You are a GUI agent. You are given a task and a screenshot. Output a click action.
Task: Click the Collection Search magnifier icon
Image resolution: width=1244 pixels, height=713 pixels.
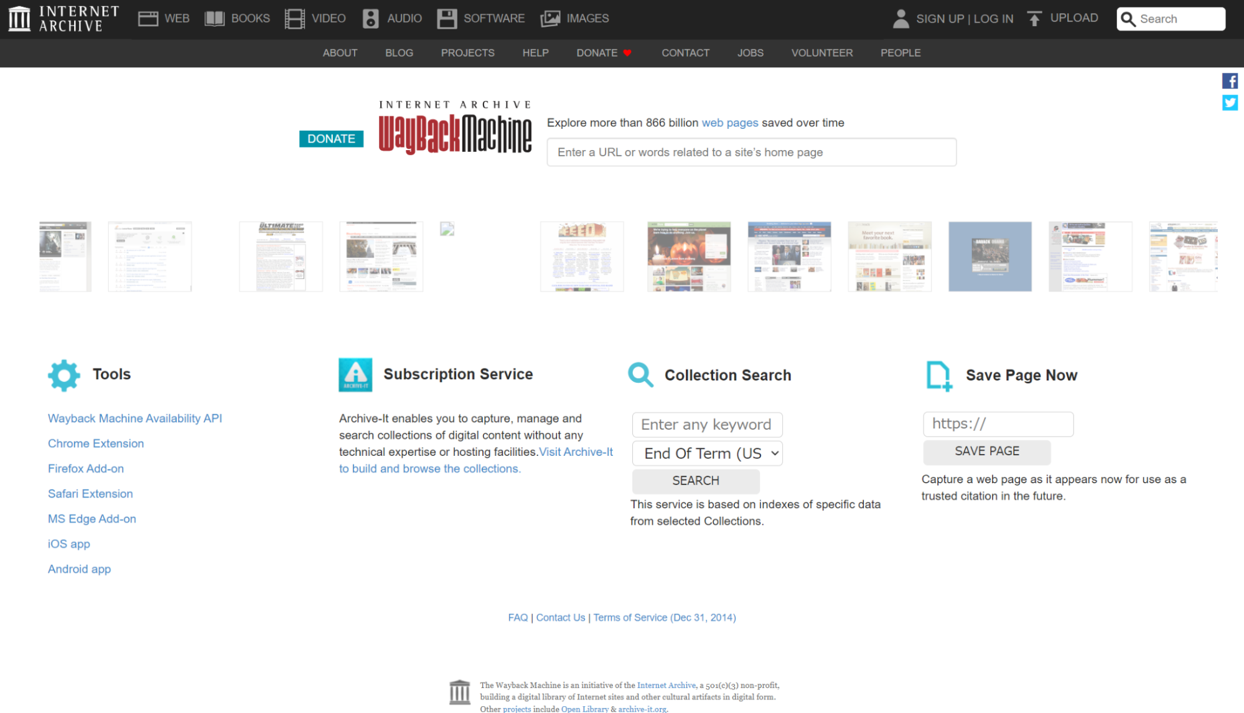click(x=640, y=375)
